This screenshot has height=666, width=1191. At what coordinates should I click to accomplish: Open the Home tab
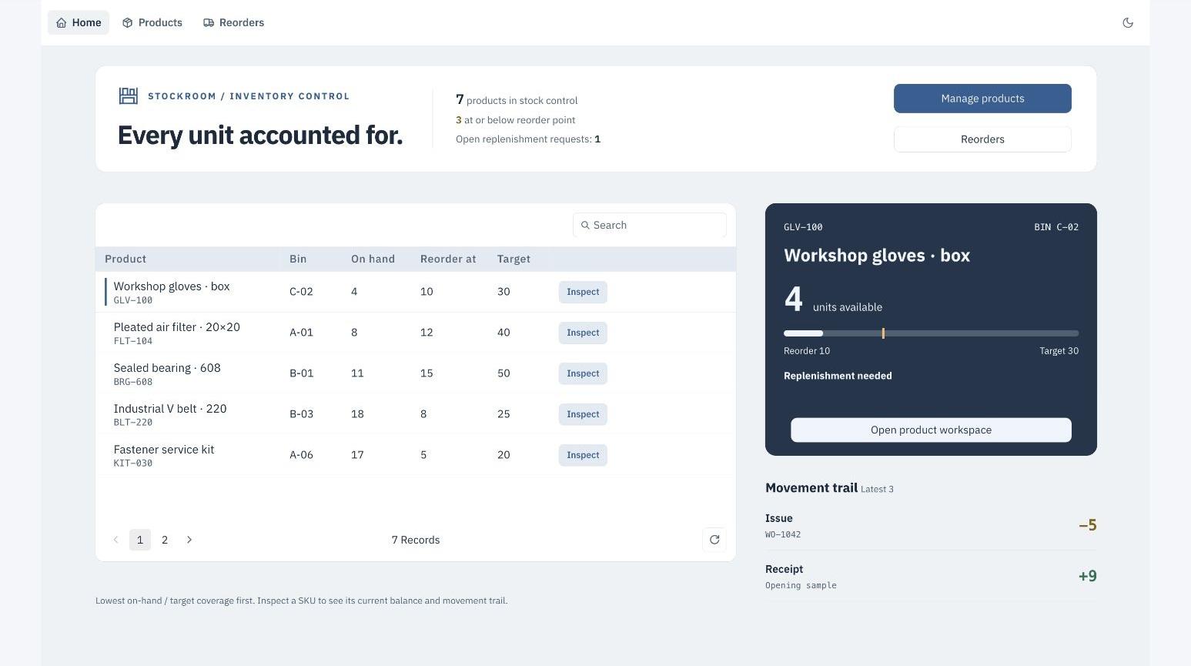[x=79, y=22]
